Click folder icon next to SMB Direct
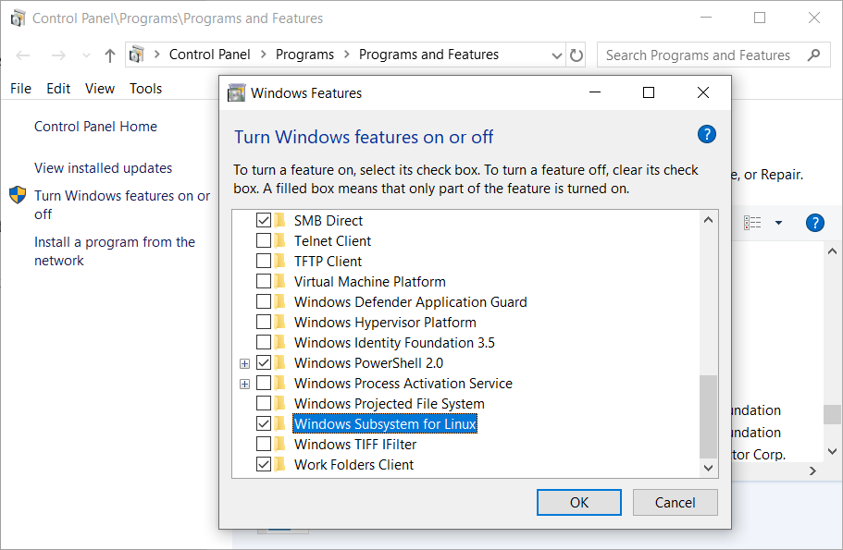This screenshot has height=550, width=843. coord(279,220)
